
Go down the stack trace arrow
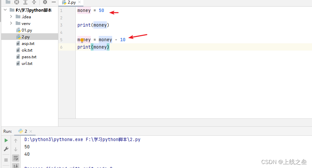(16, 149)
